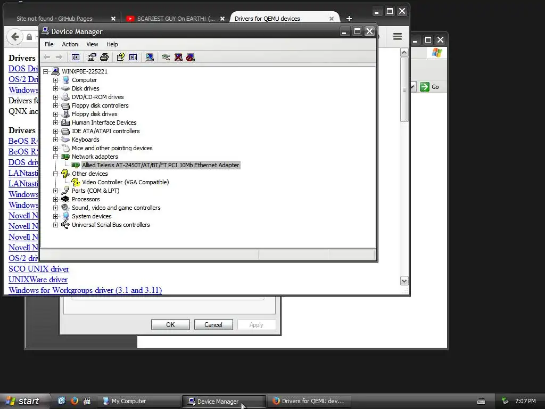Click the WINXPBE-225221 computer icon

tap(55, 71)
